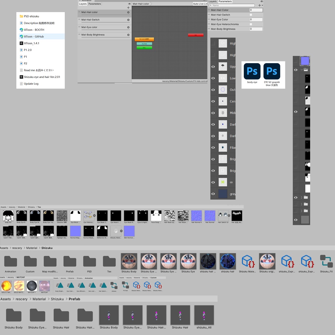The height and width of the screenshot is (335, 335).
Task: Toggle Mat-Eye Heterochromia parameter checkbox
Action: pos(251,24)
